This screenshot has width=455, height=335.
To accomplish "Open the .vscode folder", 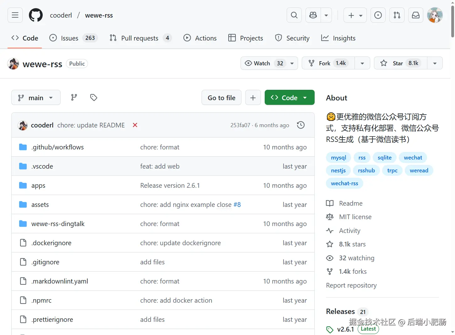I will pos(42,166).
